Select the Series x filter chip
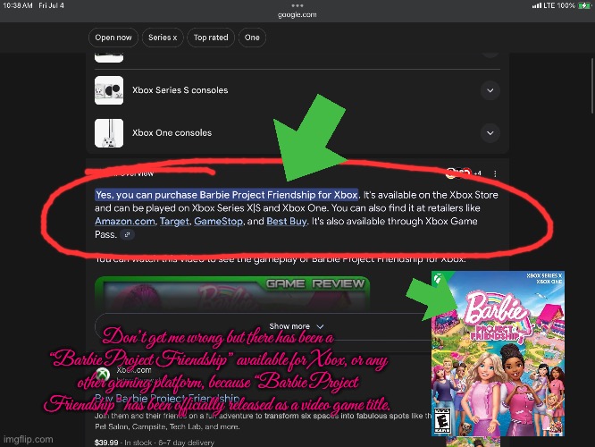 (x=163, y=38)
